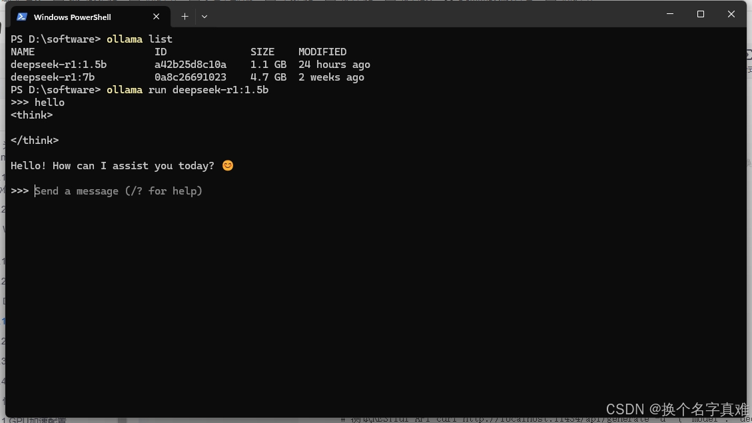This screenshot has height=423, width=752.
Task: Click the 4.7 GB size value
Action: [x=268, y=77]
